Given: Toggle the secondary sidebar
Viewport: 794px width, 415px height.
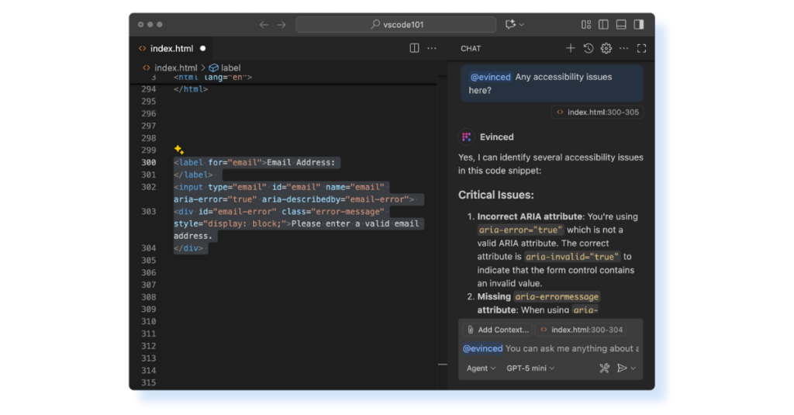Looking at the screenshot, I should coord(639,24).
